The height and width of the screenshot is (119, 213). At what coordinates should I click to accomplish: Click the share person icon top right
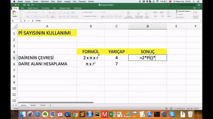point(199,5)
